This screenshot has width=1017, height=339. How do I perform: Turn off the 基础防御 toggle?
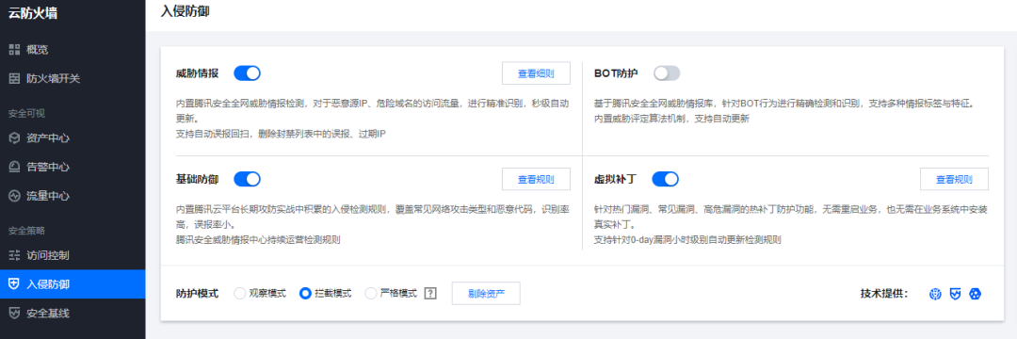click(x=247, y=179)
